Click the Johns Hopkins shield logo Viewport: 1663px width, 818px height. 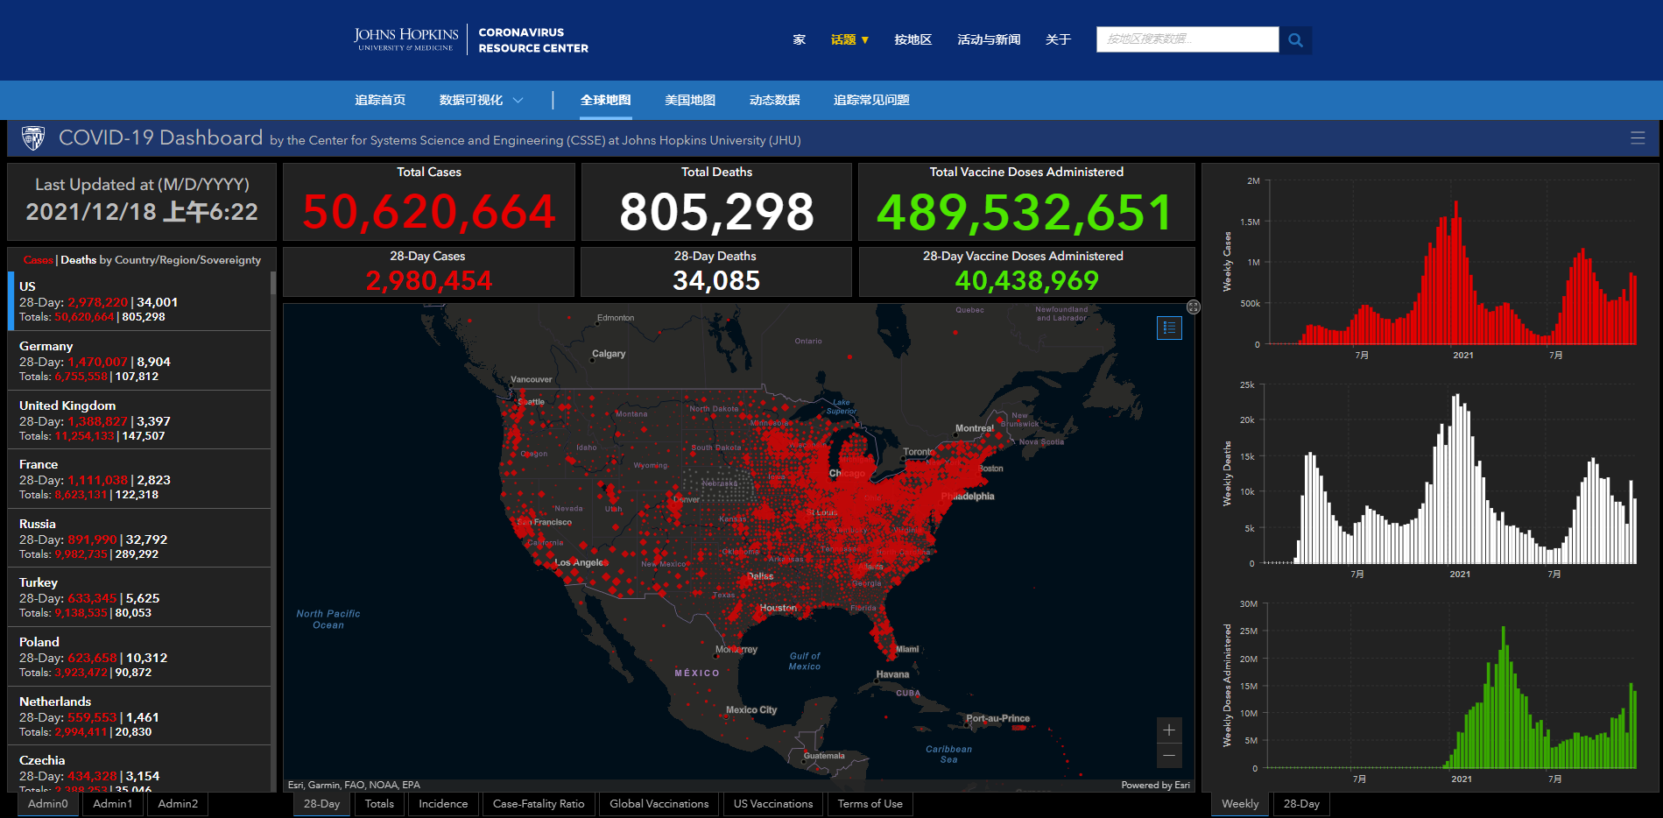pos(33,138)
